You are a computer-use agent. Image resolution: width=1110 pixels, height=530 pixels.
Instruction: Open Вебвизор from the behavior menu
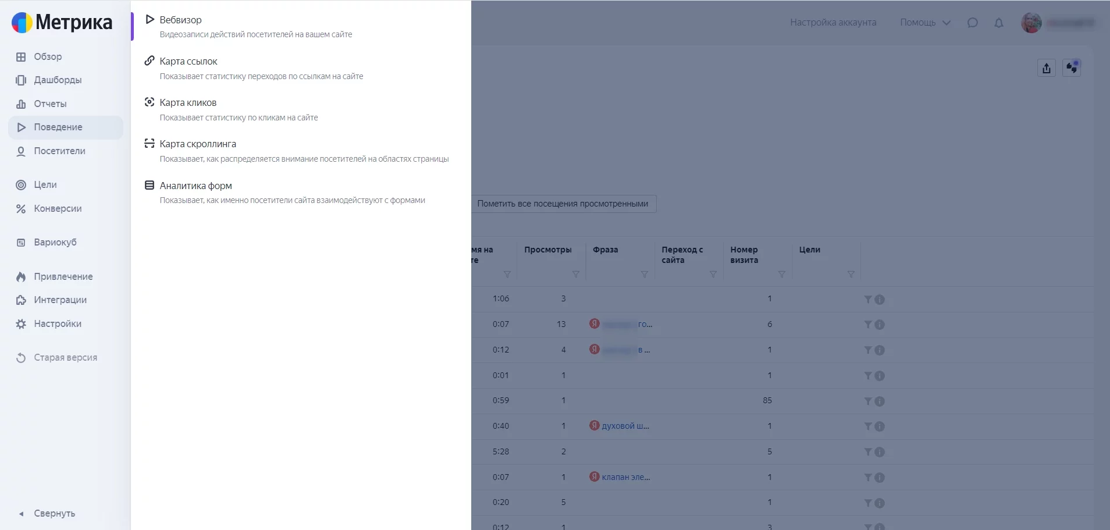pyautogui.click(x=180, y=20)
